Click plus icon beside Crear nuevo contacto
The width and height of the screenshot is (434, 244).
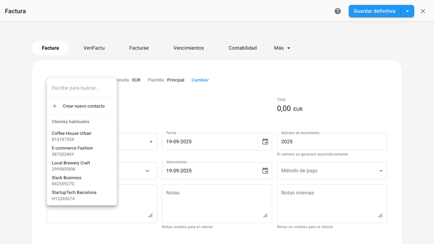pos(55,106)
